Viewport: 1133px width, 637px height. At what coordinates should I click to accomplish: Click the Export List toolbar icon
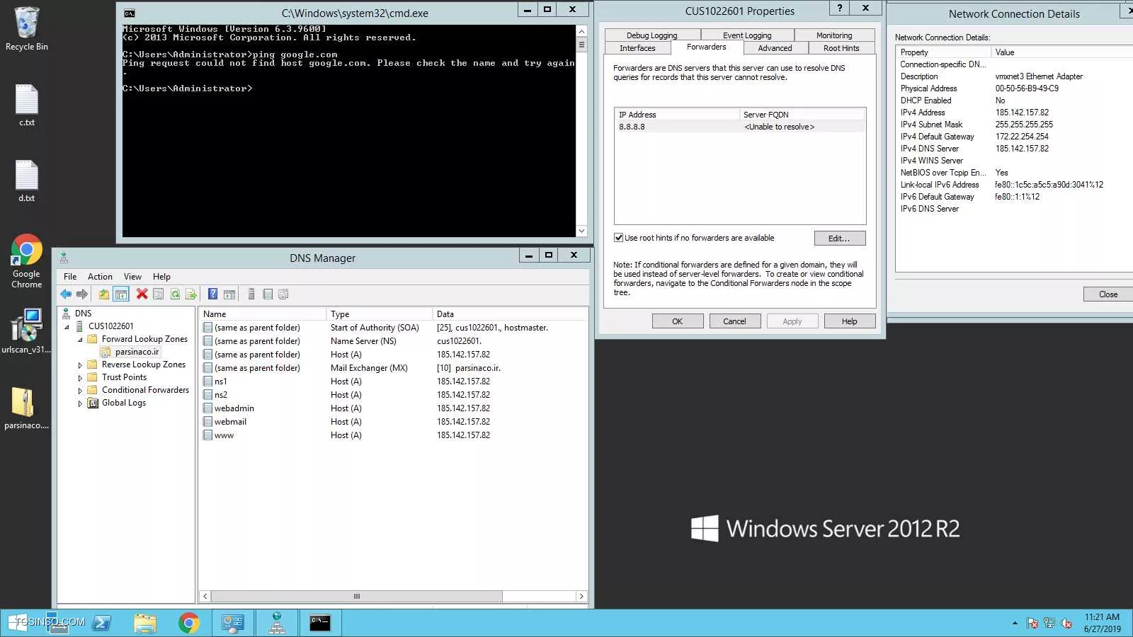(x=191, y=294)
